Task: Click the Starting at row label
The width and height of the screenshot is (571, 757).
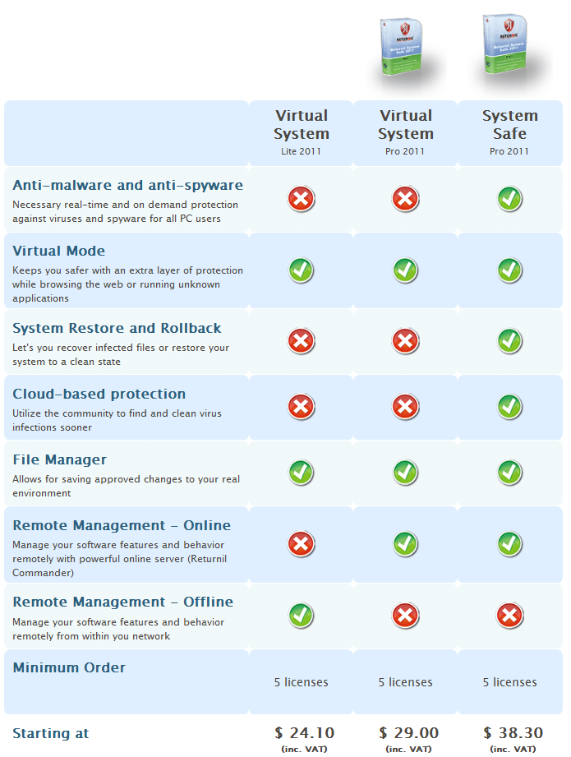Action: pos(51,733)
